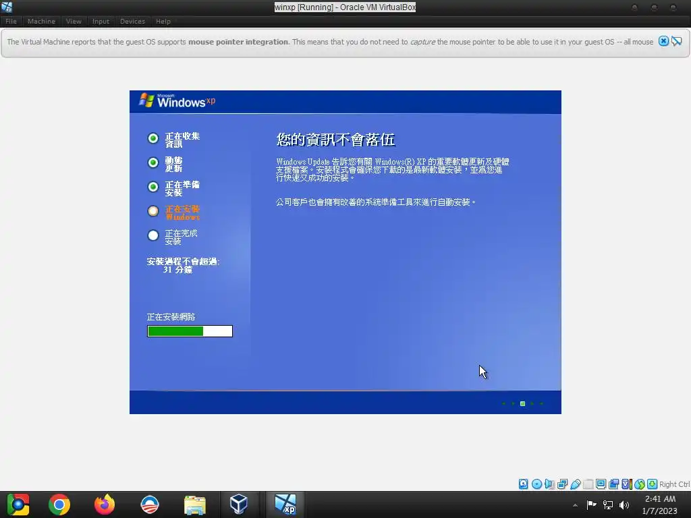The width and height of the screenshot is (691, 518).
Task: Click the VirtualBox logo in the title bar
Action: 7,7
